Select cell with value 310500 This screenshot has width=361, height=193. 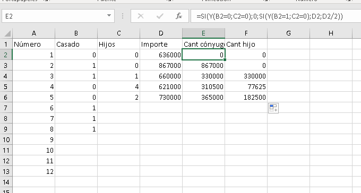click(203, 86)
